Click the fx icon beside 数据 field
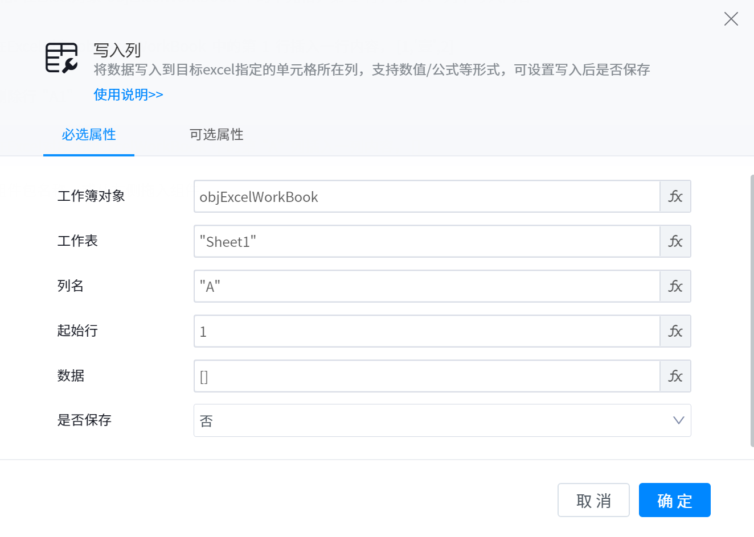Viewport: 754px width, 537px height. point(675,377)
